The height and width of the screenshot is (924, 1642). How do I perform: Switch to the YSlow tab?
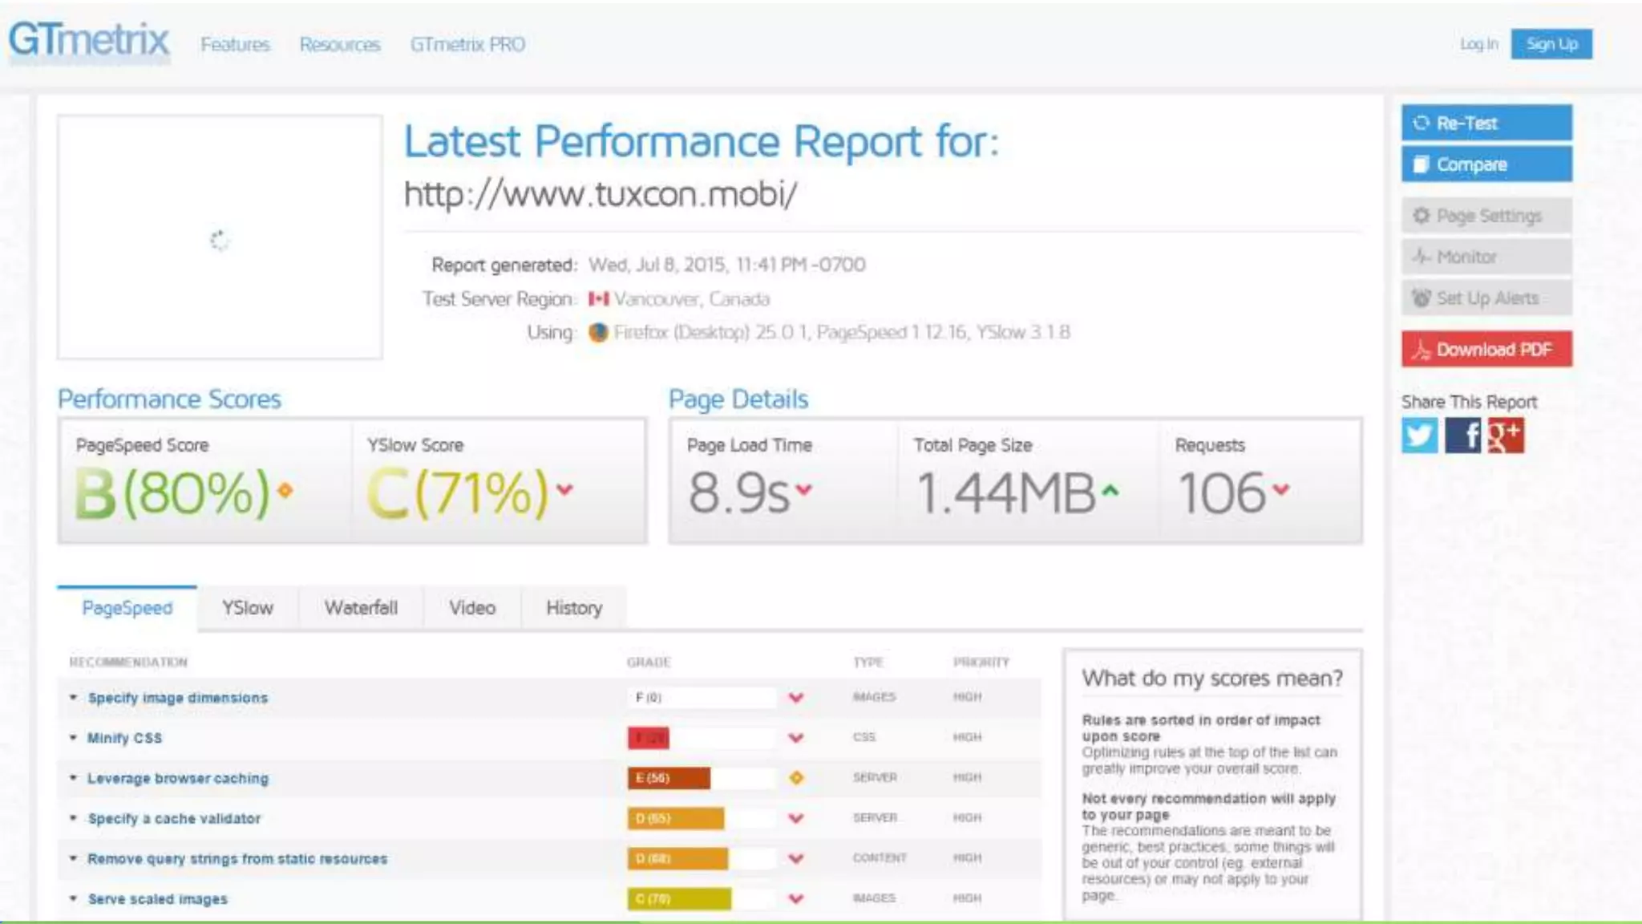pyautogui.click(x=247, y=608)
